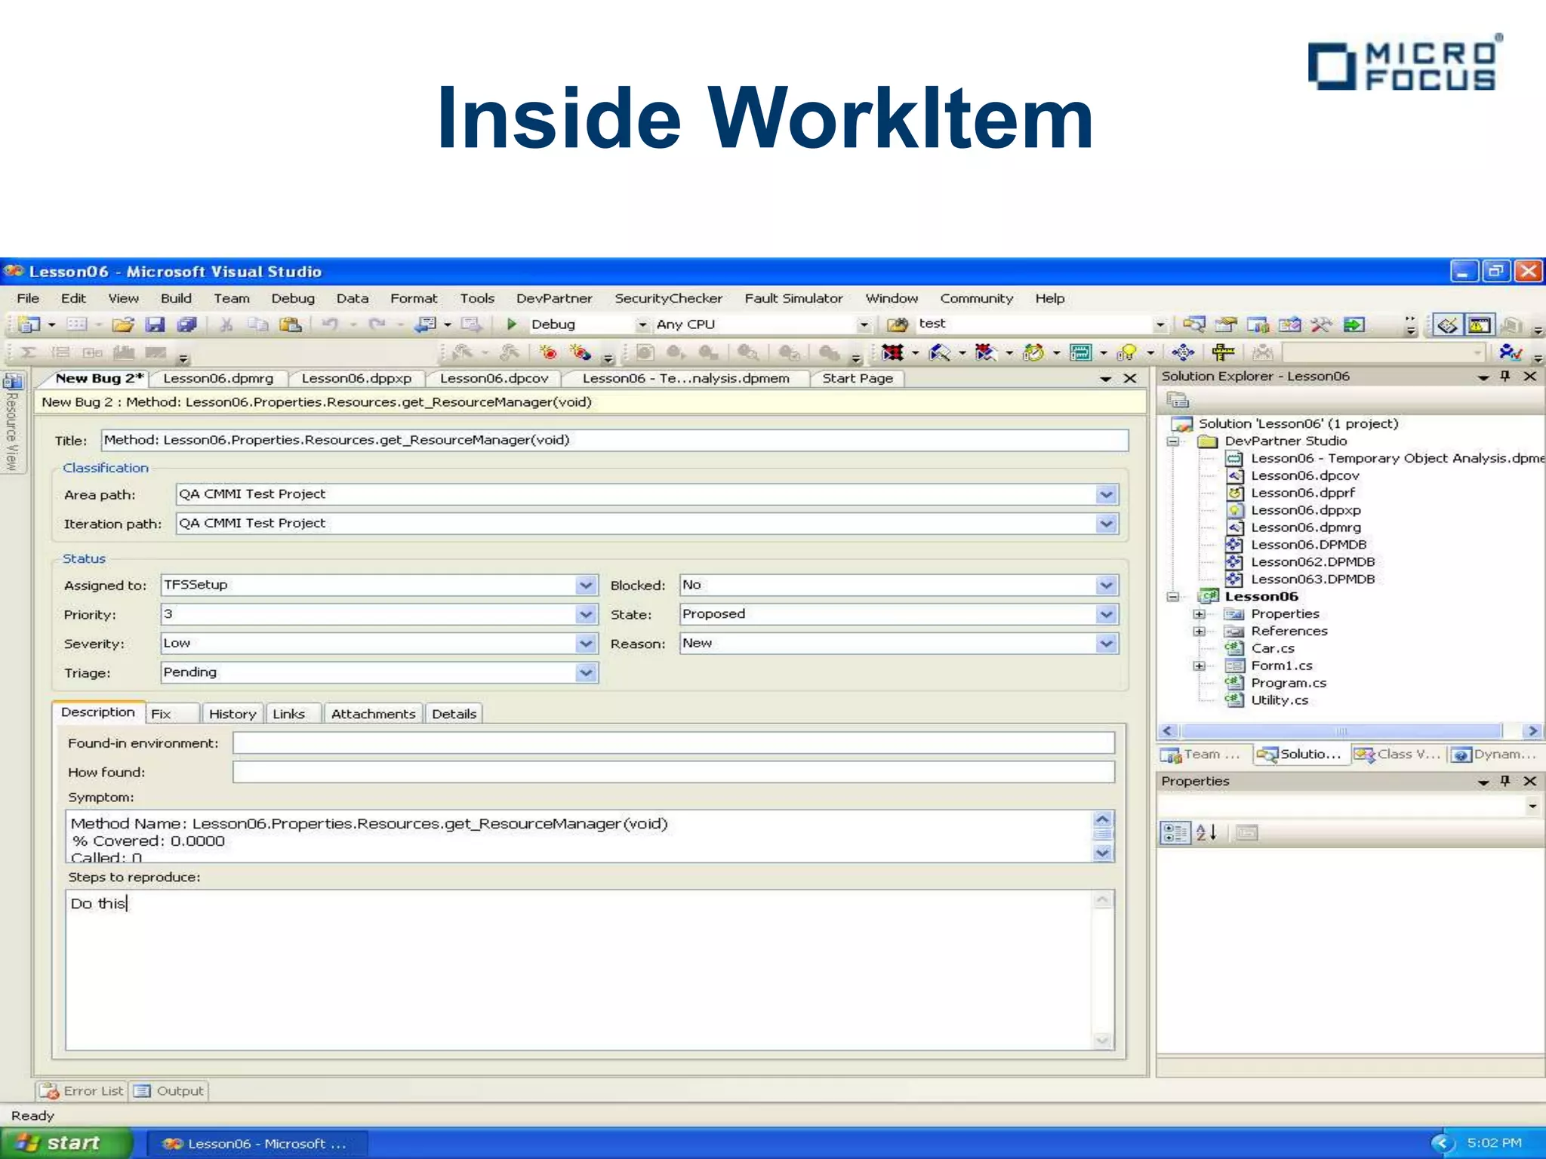Open the Reason dropdown
The image size is (1546, 1159).
click(1106, 644)
